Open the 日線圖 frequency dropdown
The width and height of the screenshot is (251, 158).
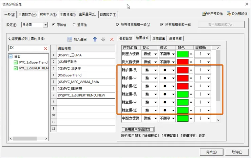(x=46, y=25)
